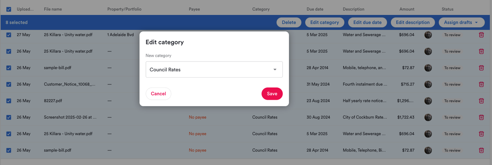Click trash icon on 27 May Killara row
The width and height of the screenshot is (492, 165).
pos(481,35)
